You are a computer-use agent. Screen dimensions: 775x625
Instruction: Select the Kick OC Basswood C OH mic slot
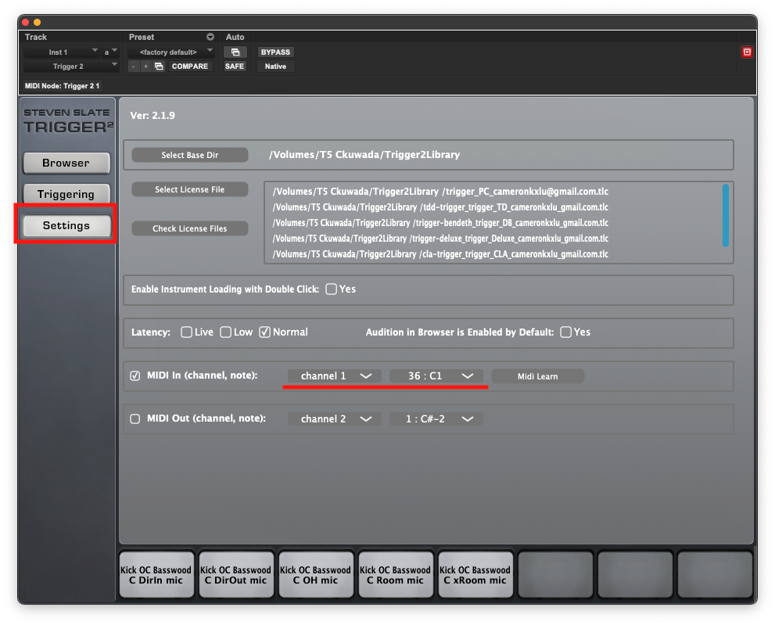[315, 575]
